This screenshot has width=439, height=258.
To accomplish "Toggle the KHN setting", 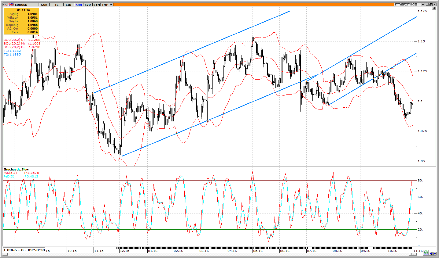I will tap(79, 5).
